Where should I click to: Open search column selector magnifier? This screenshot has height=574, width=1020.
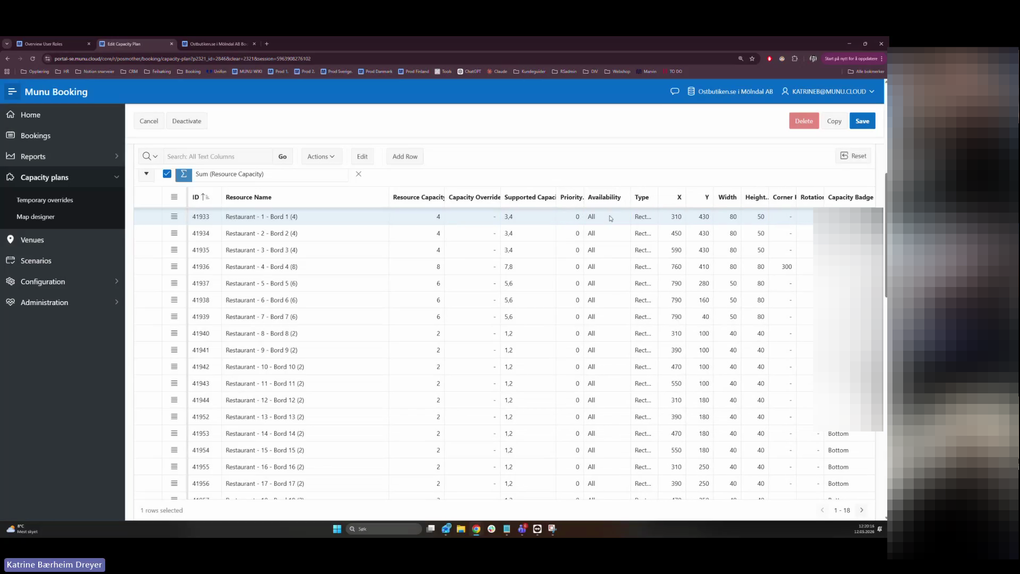(x=150, y=156)
